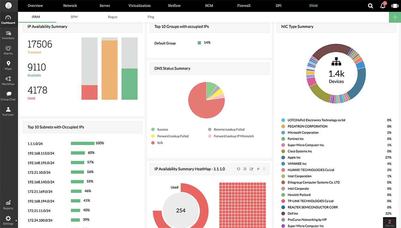
Task: Expand the HeatMap widget to full size
Action: click(258, 169)
